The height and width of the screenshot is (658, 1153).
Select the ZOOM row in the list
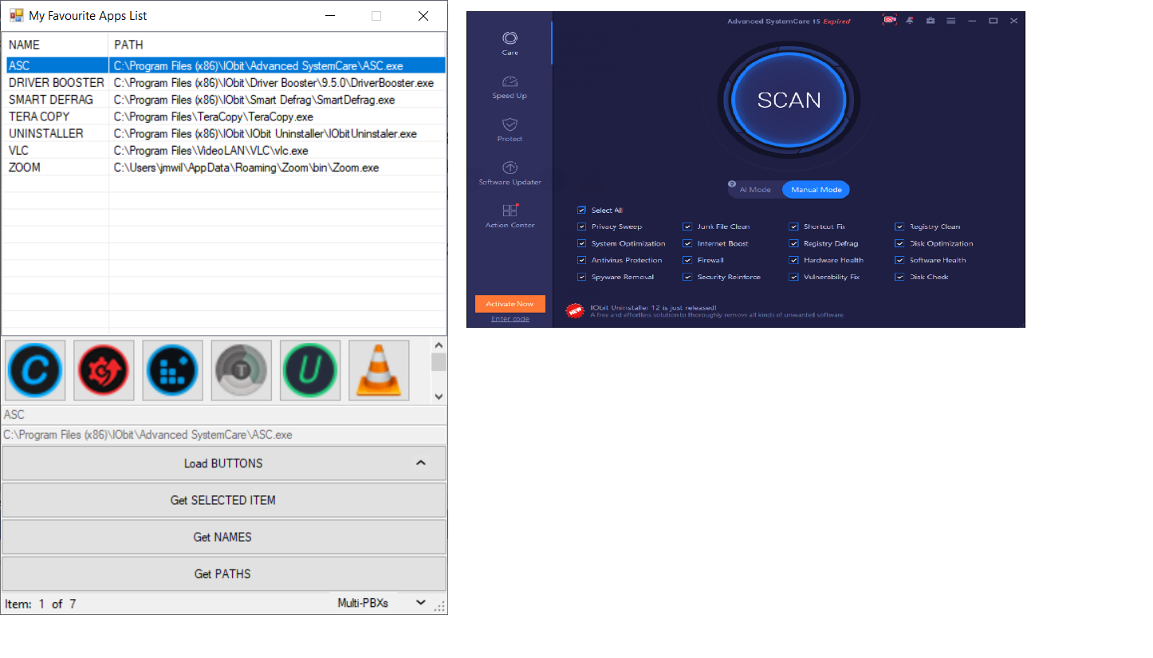[x=224, y=167]
